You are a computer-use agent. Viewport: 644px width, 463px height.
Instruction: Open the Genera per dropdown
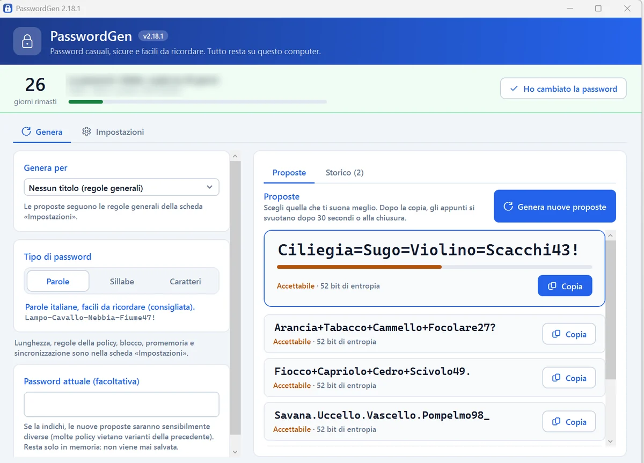click(121, 187)
